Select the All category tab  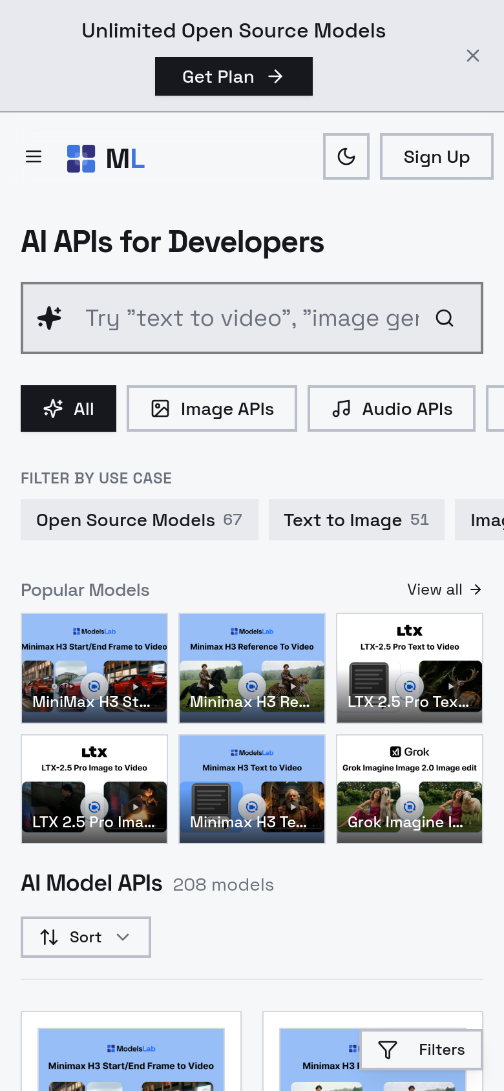[68, 408]
